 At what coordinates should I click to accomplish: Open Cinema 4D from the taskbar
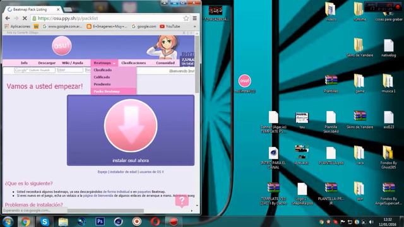click(x=119, y=221)
